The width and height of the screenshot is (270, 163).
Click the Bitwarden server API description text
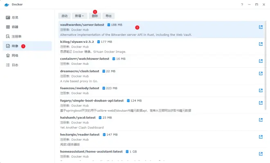(x=126, y=35)
